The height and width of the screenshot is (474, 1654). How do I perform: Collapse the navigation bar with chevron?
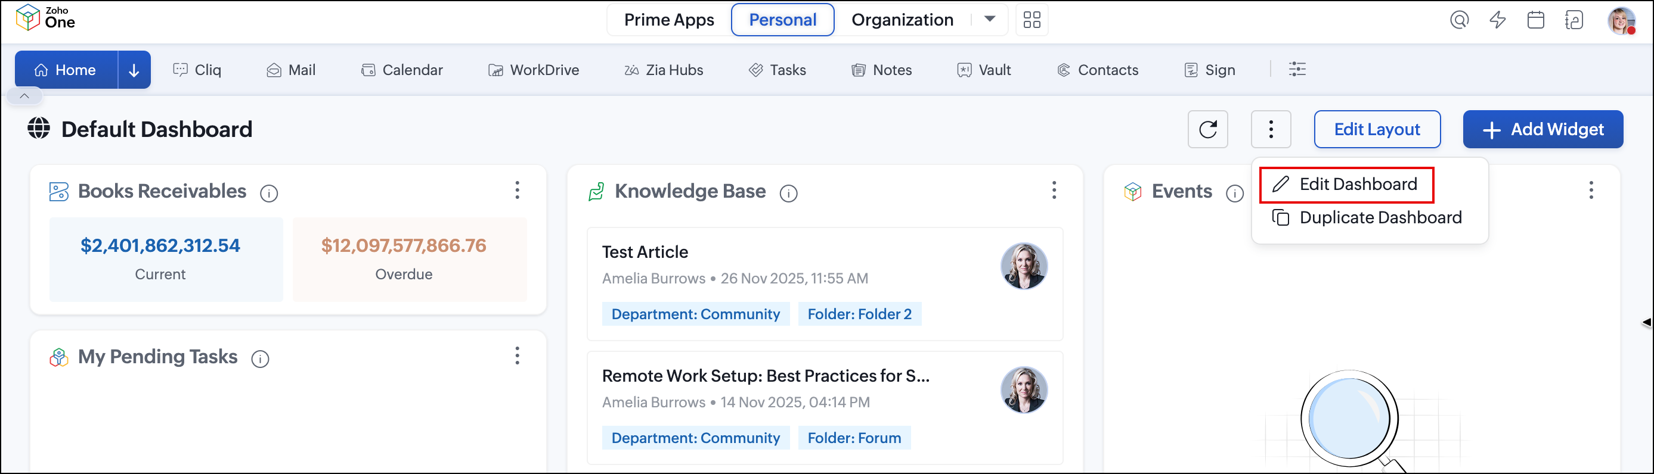pyautogui.click(x=24, y=96)
